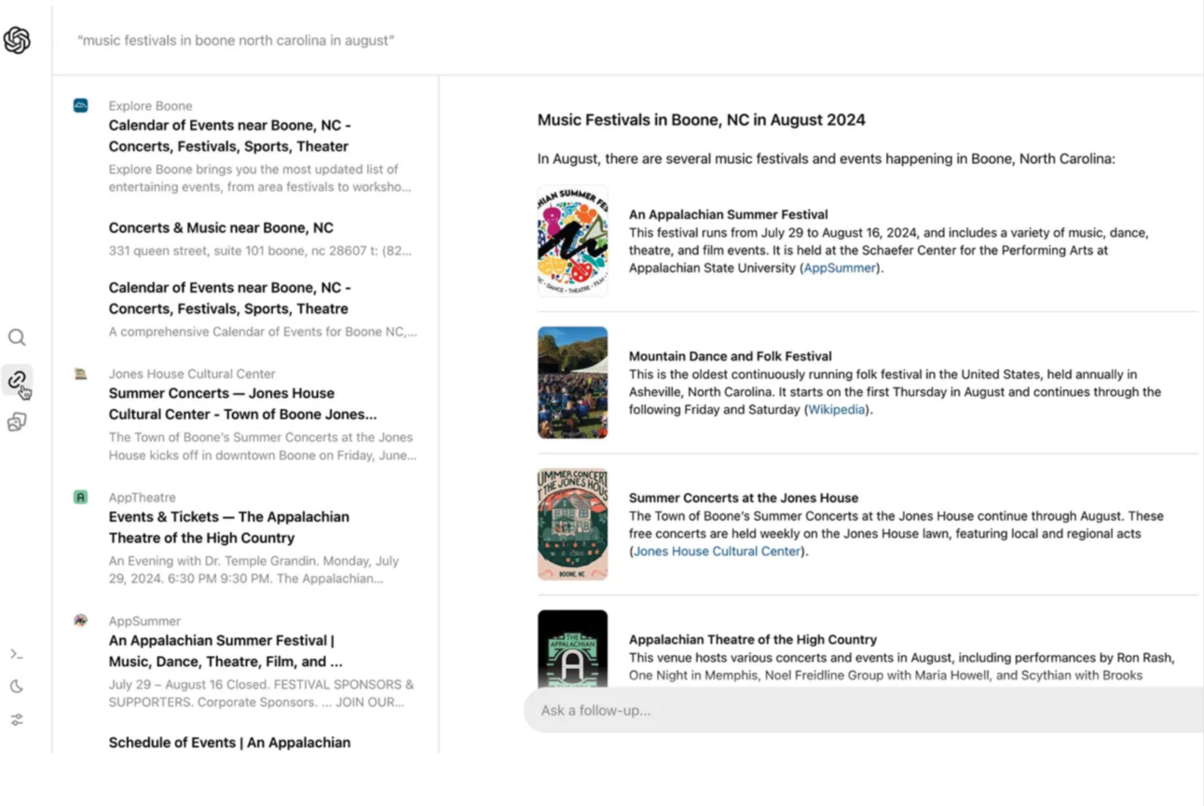1204x806 pixels.
Task: Click the Ask a follow-up input field
Action: click(863, 710)
